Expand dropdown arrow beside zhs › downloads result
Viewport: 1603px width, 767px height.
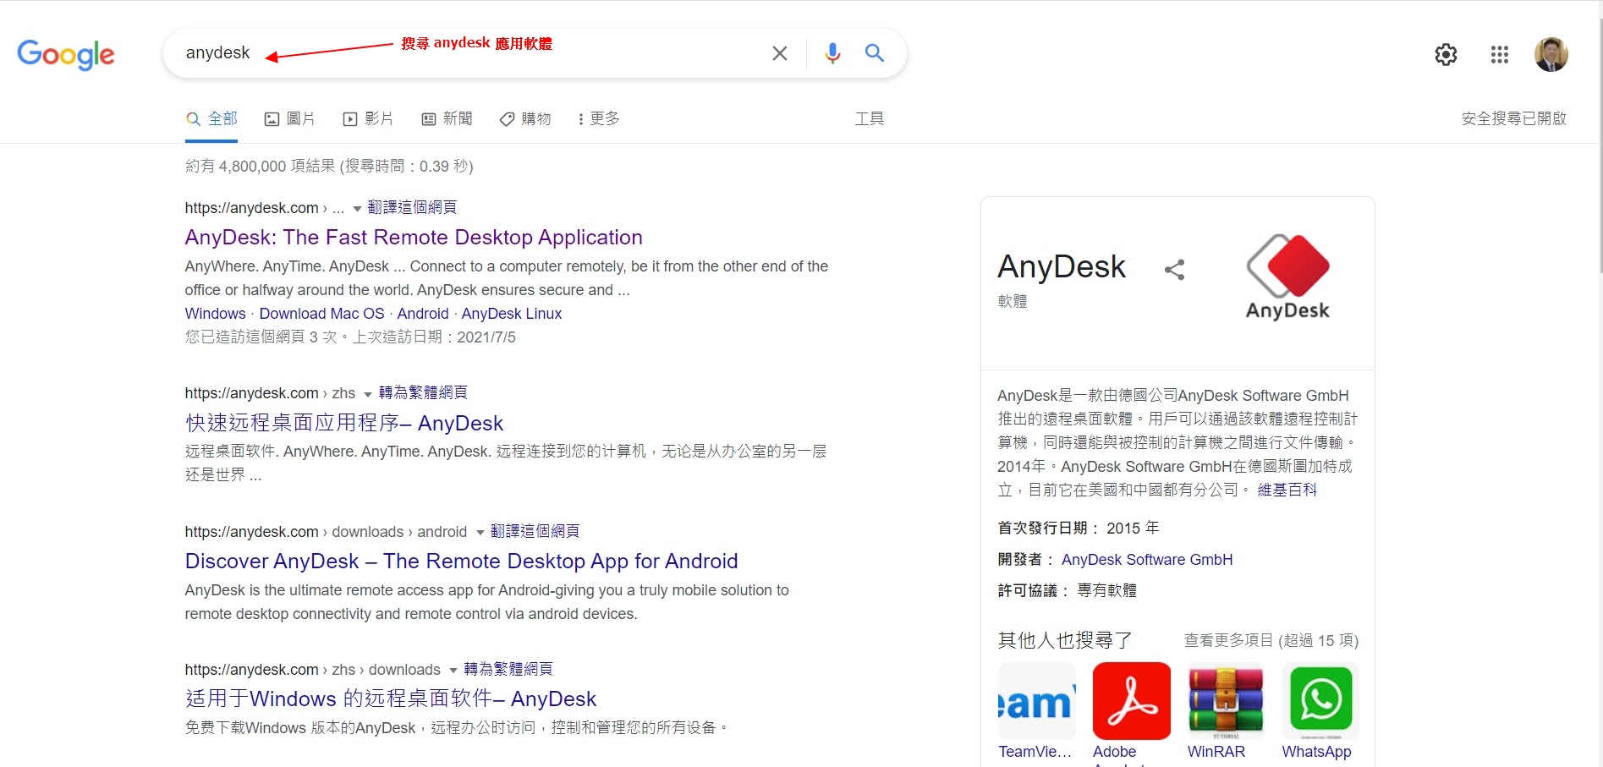[453, 671]
